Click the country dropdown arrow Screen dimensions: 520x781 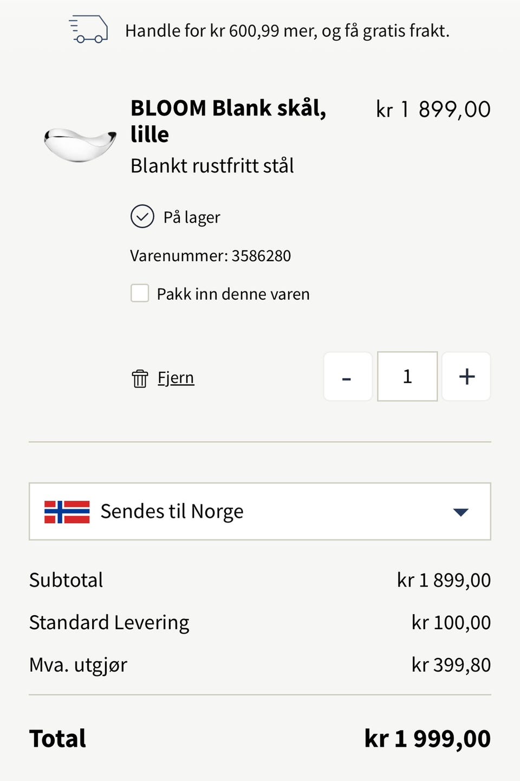point(460,512)
